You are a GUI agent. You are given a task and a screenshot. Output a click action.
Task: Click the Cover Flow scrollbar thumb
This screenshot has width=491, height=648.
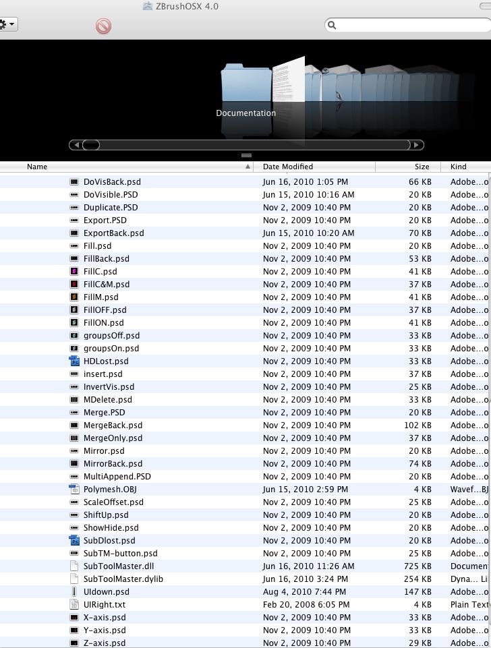91,145
